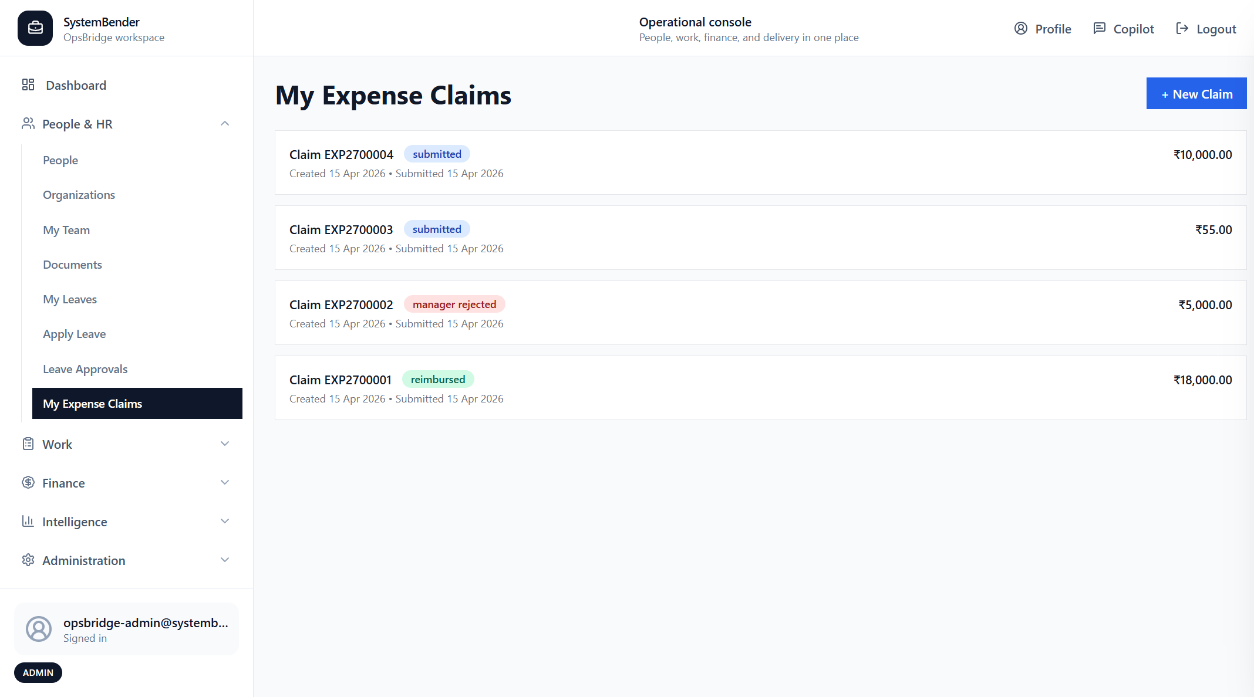This screenshot has height=697, width=1254.
Task: Click the SystemBender briefcase logo
Action: click(35, 28)
